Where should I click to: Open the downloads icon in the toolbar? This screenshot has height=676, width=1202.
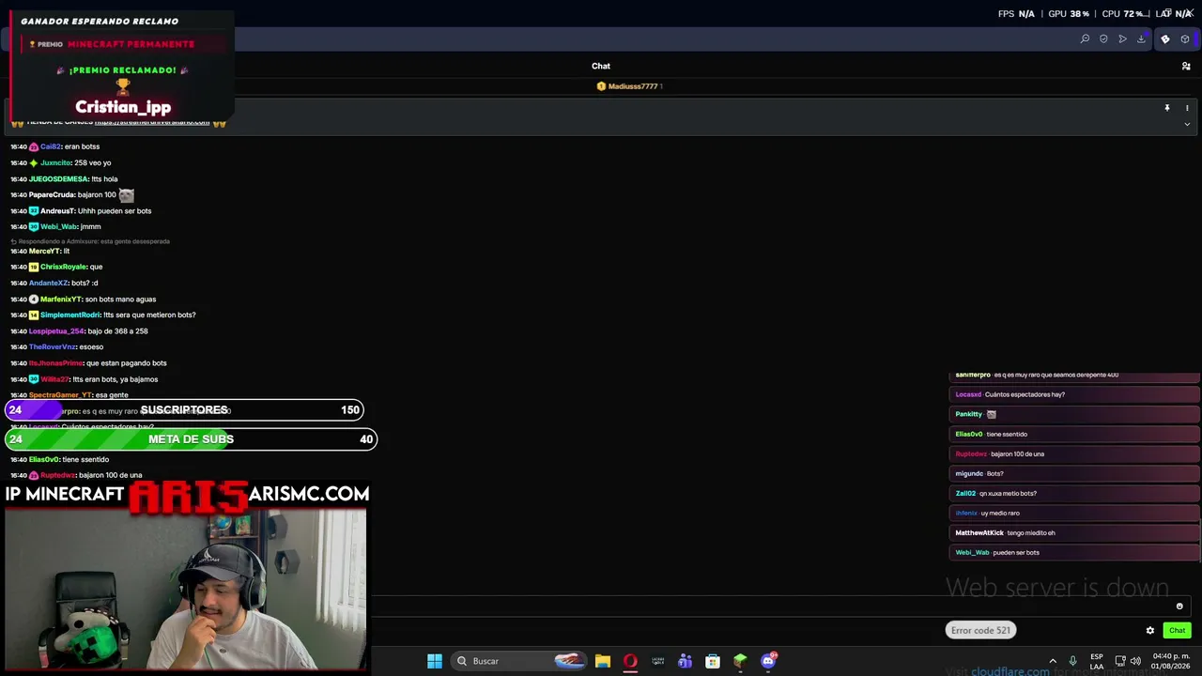pos(1141,38)
